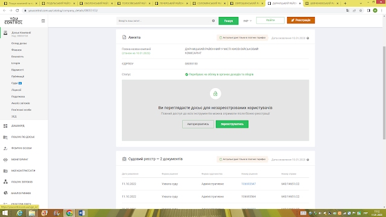The image size is (386, 217).
Task: Click the translate page icon in address bar
Action: [347, 10]
